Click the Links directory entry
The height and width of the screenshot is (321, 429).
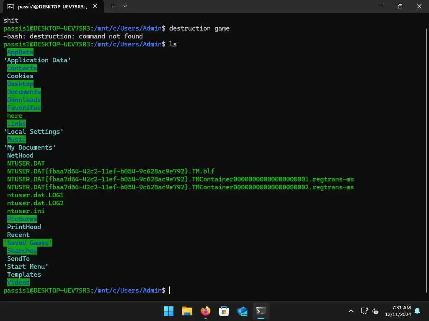pyautogui.click(x=16, y=124)
